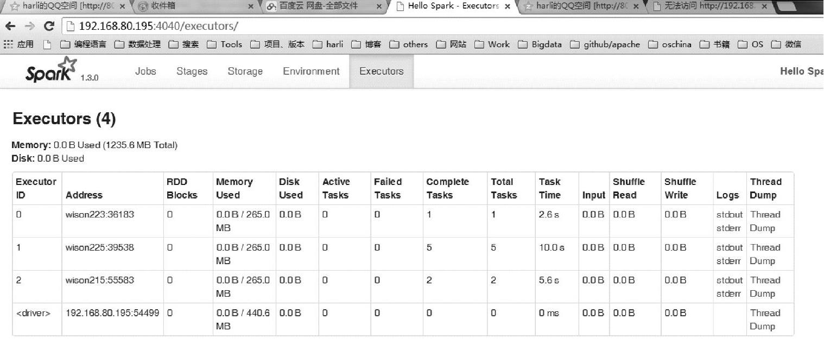Sort by Executor ID column header
The width and height of the screenshot is (824, 339).
click(x=36, y=188)
